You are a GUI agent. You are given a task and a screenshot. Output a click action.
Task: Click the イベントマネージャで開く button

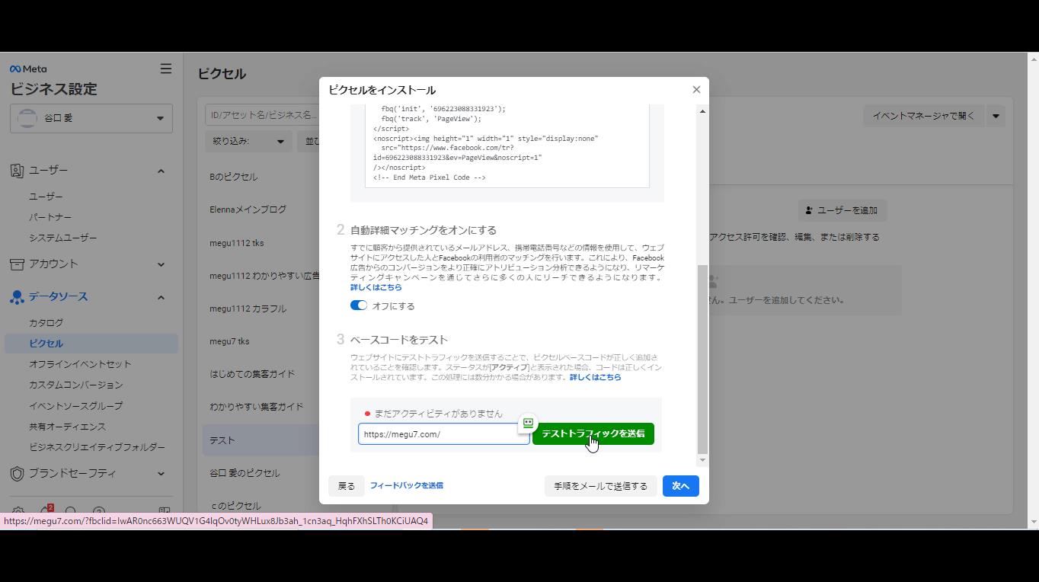pos(923,116)
